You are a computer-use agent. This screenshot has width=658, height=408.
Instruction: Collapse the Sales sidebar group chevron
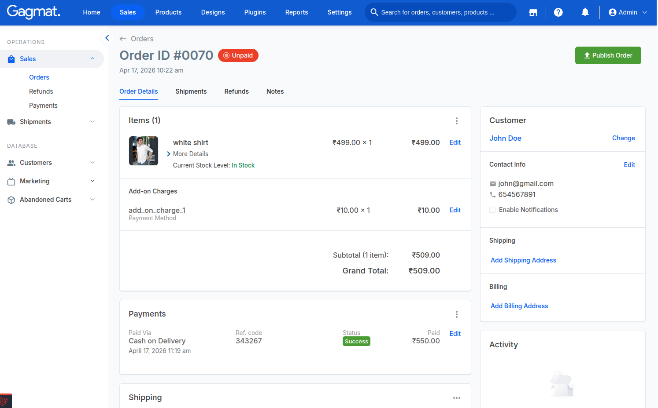[92, 59]
